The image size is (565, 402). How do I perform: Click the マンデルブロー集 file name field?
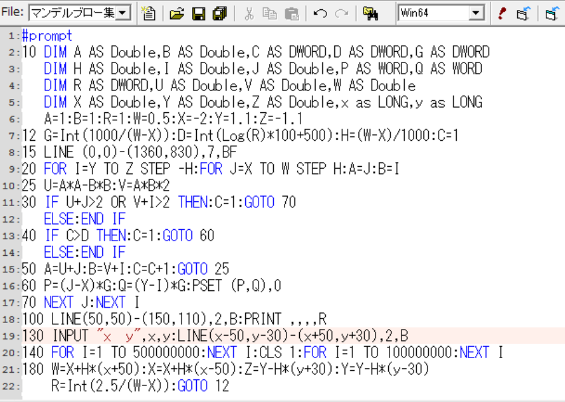click(73, 13)
